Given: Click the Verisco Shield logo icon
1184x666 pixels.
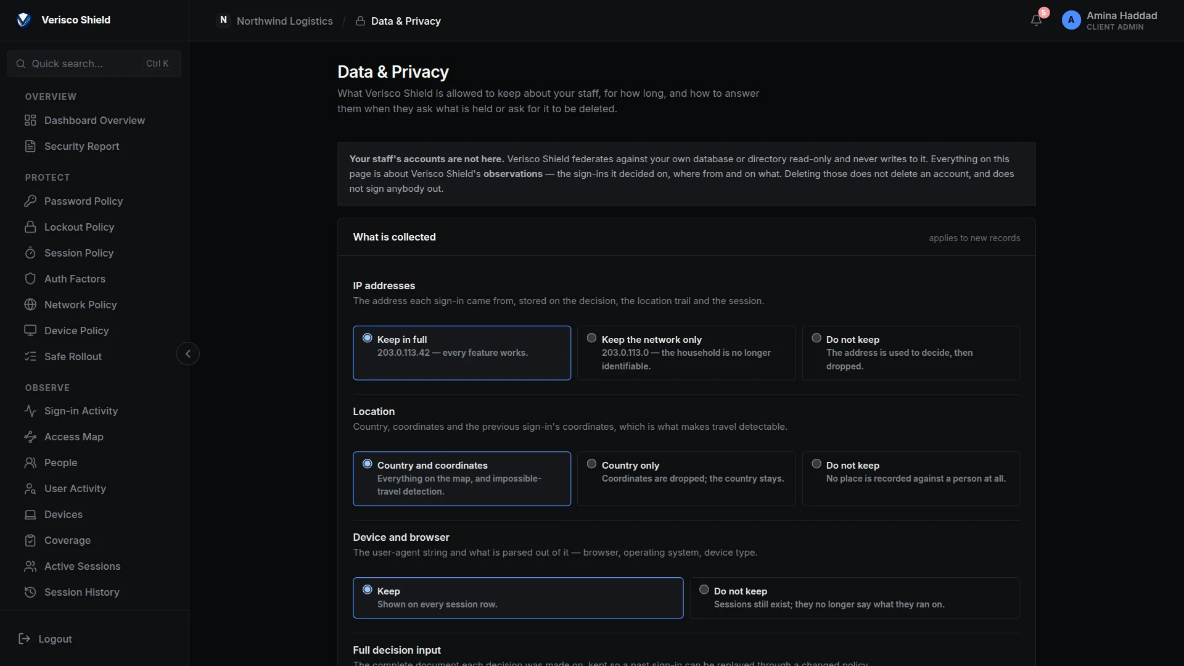Looking at the screenshot, I should tap(23, 20).
